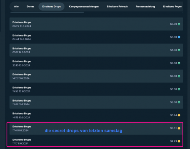Click yellow coin icon in 14:58 10.6.2024 row
The width and height of the screenshot is (190, 149).
point(179,115)
